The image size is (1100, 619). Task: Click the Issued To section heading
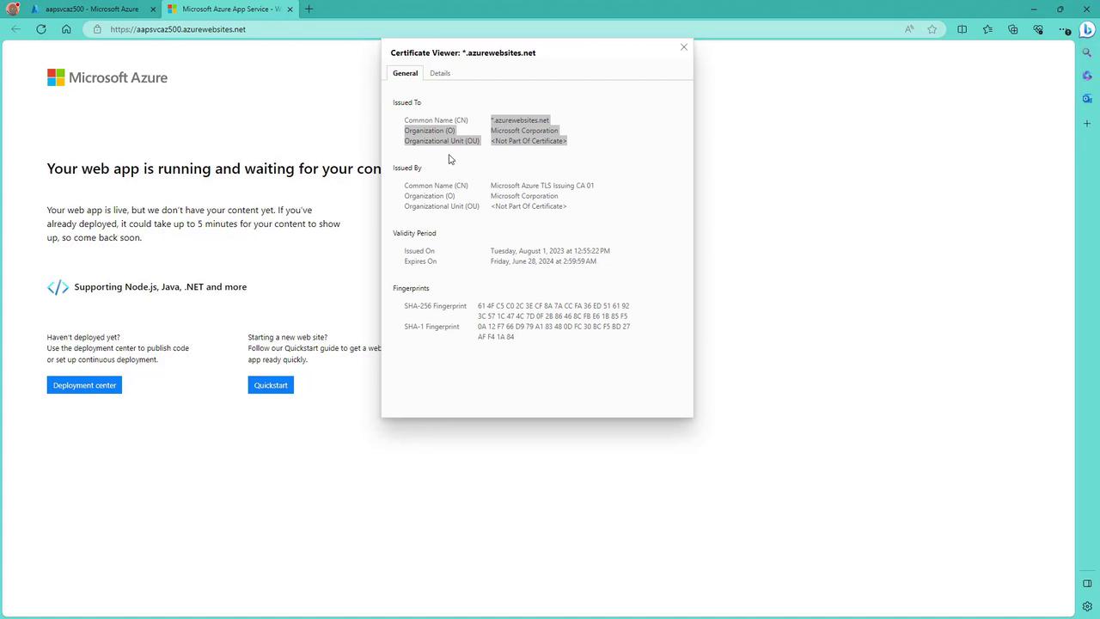[x=407, y=102]
